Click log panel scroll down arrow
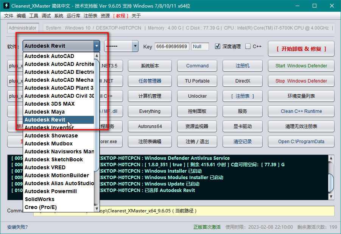This screenshot has height=234, width=341. pos(331,197)
